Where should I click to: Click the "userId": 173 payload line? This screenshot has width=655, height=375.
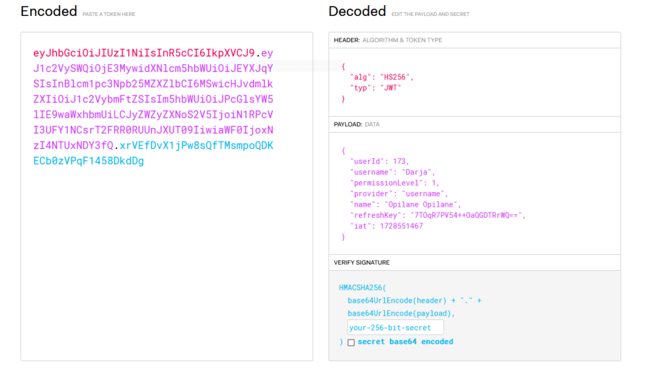pyautogui.click(x=380, y=161)
